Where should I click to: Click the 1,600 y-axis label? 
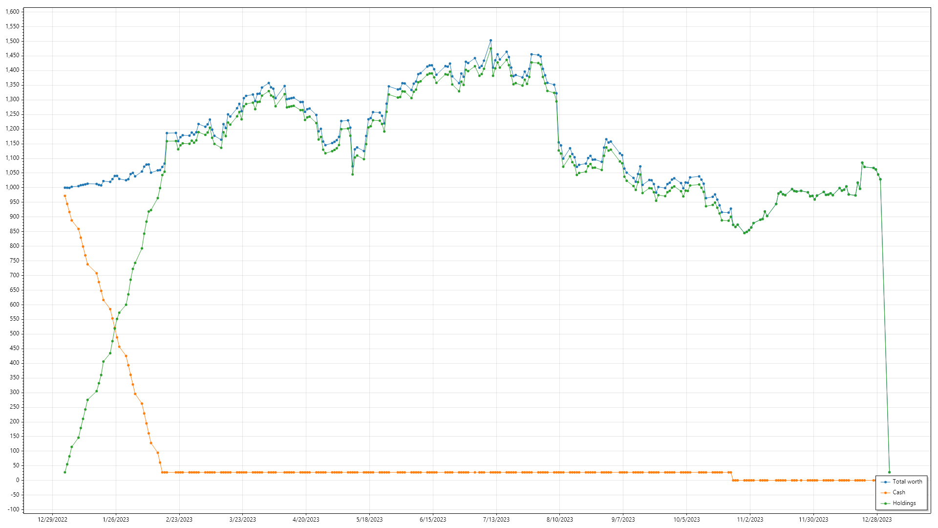point(12,12)
